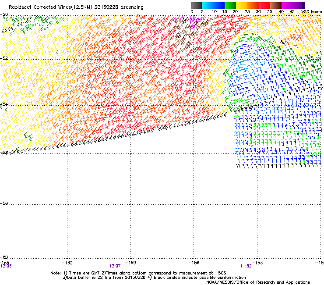Viewport: 324px width, 285px height.
Task: Click the cyan-blue 5-15 knots legend swatch
Action: tap(213, 5)
